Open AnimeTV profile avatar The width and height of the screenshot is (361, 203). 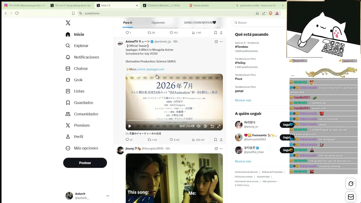[x=120, y=43]
